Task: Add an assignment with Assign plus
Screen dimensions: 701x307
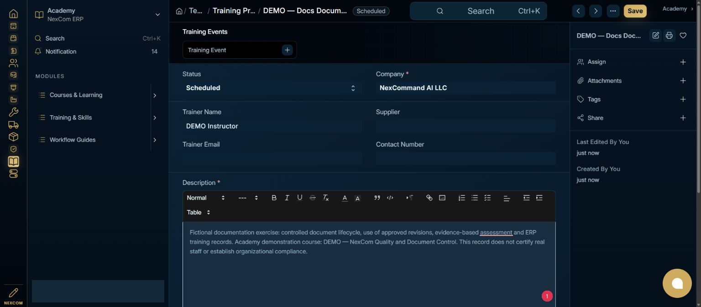Action: pyautogui.click(x=683, y=62)
